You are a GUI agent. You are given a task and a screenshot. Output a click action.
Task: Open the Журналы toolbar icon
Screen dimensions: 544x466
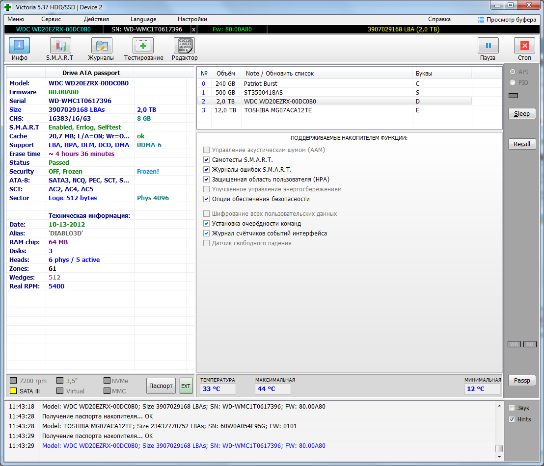pyautogui.click(x=101, y=46)
